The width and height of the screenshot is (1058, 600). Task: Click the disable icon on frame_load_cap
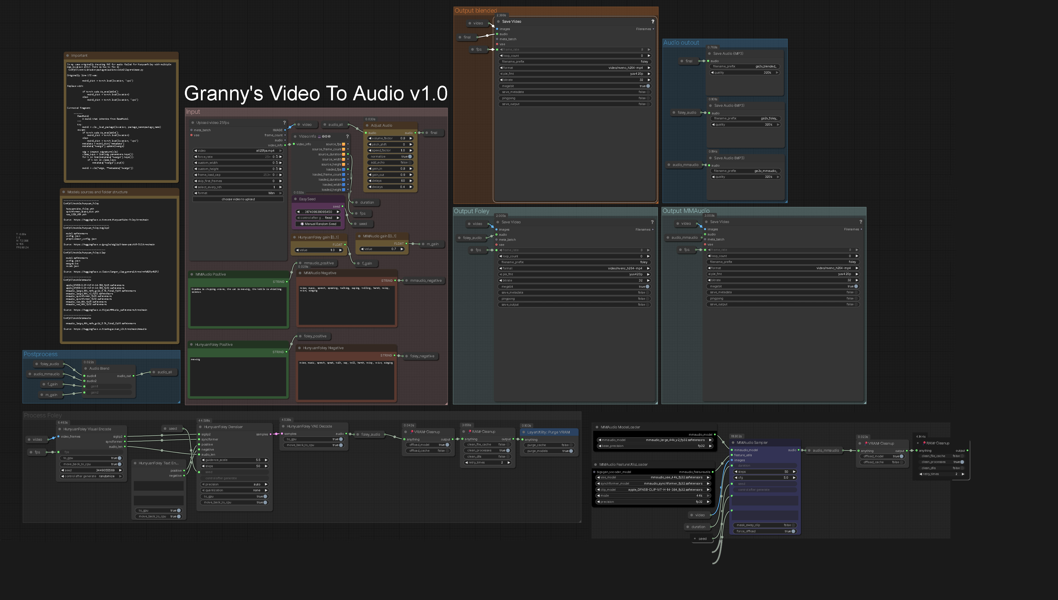pyautogui.click(x=277, y=175)
